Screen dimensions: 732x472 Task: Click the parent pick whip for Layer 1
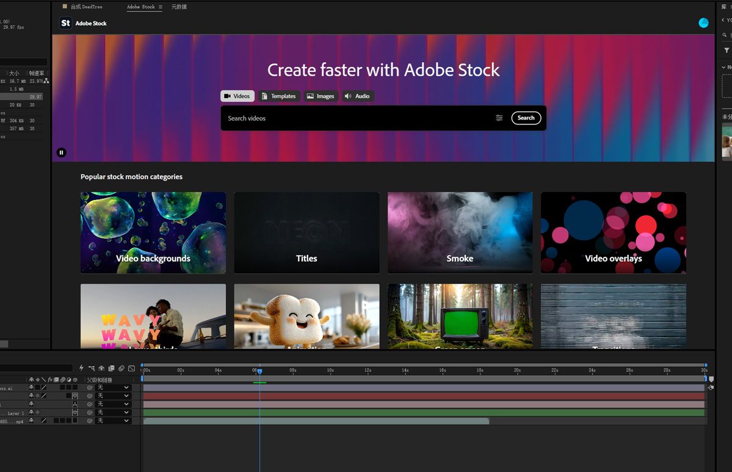[x=90, y=412]
